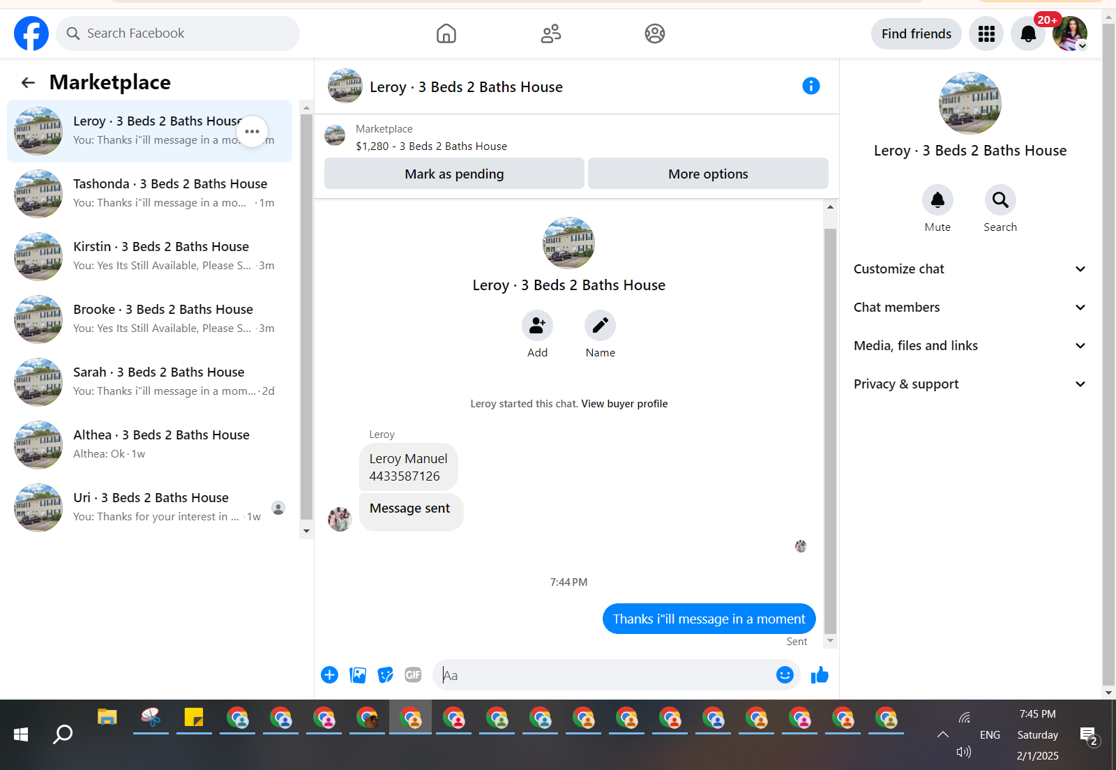Attach a photo file icon
The height and width of the screenshot is (770, 1116).
point(358,674)
